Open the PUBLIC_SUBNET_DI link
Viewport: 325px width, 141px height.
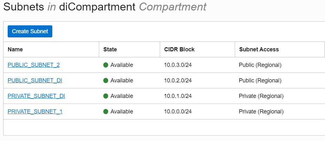point(35,80)
